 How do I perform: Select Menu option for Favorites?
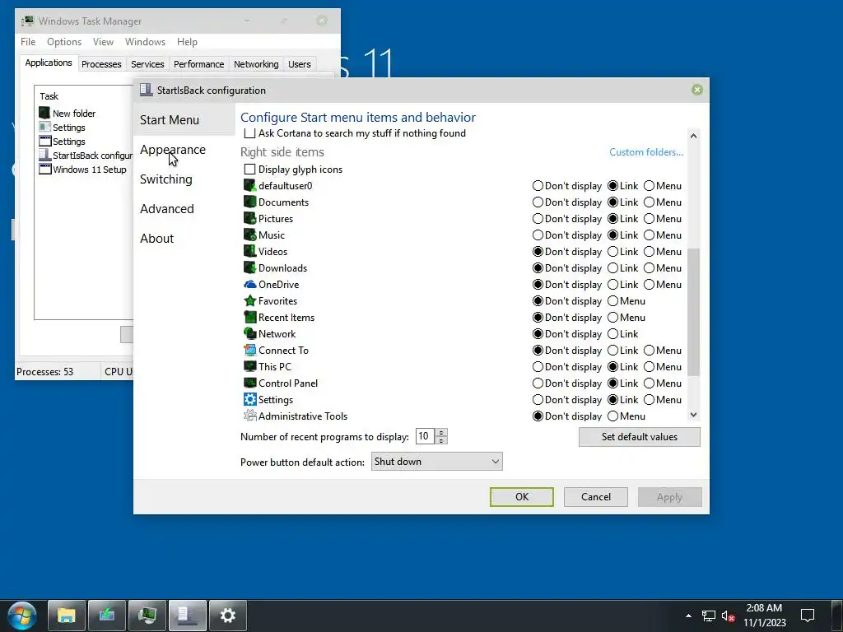click(x=612, y=301)
